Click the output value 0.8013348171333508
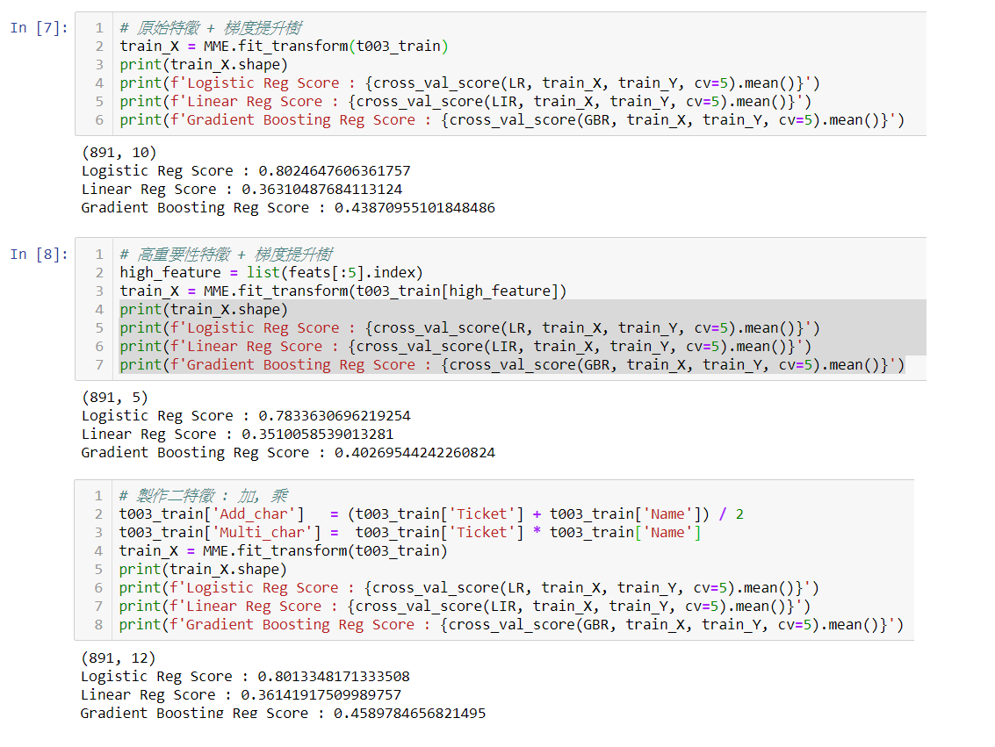The image size is (995, 747). [334, 677]
